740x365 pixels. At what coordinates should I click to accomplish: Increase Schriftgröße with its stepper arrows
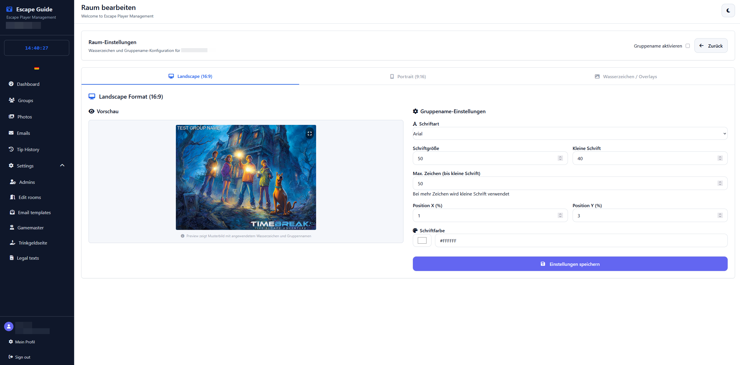pyautogui.click(x=560, y=157)
